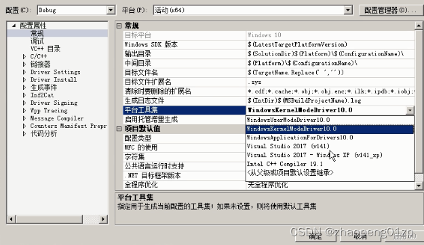This screenshot has width=424, height=245.
Task: Select the Driver Settings label
Action: tap(55, 72)
